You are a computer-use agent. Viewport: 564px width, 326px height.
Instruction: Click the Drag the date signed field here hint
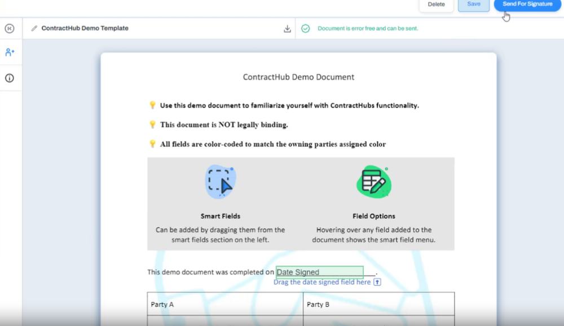[322, 282]
